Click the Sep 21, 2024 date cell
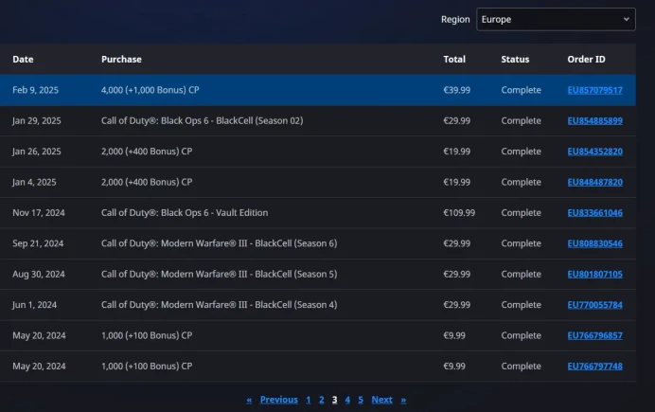Viewport: 655px width, 412px height. (38, 243)
